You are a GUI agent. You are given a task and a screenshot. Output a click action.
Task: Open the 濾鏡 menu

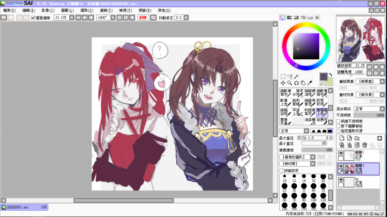pos(106,10)
